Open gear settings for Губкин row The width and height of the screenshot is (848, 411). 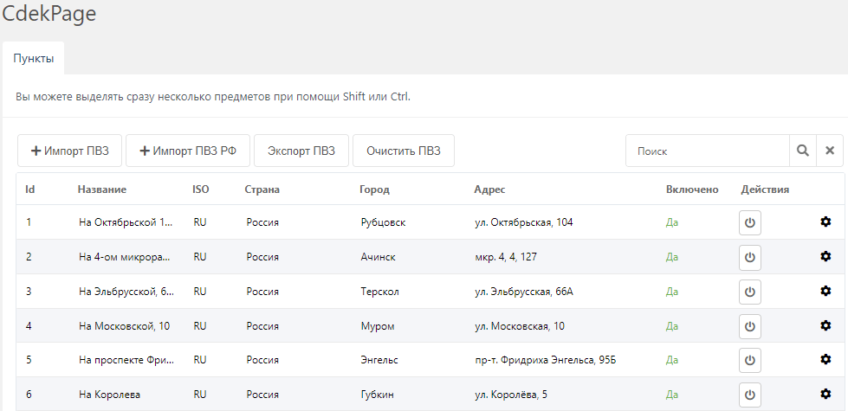pyautogui.click(x=825, y=394)
